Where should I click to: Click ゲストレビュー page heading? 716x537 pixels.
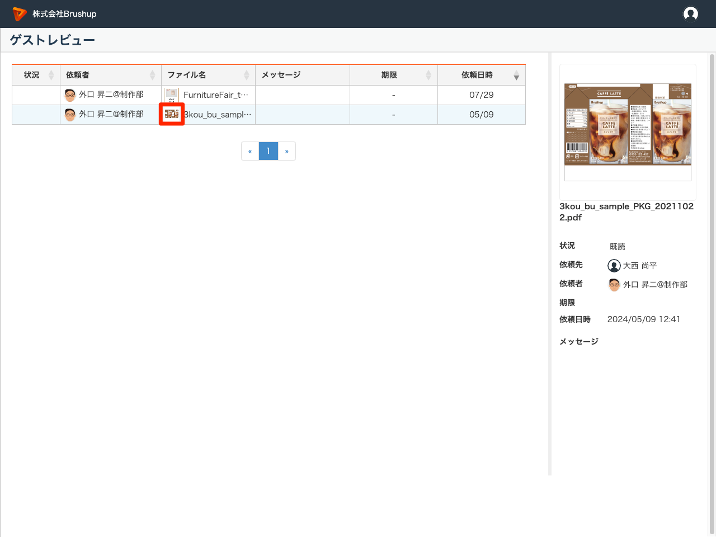coord(53,40)
